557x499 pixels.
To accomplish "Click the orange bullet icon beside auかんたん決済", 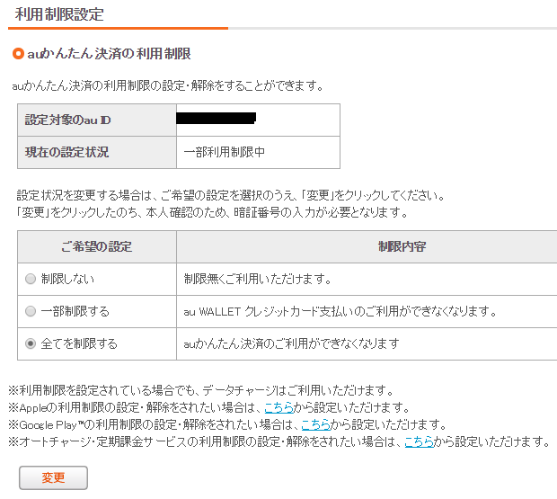I will [x=18, y=54].
